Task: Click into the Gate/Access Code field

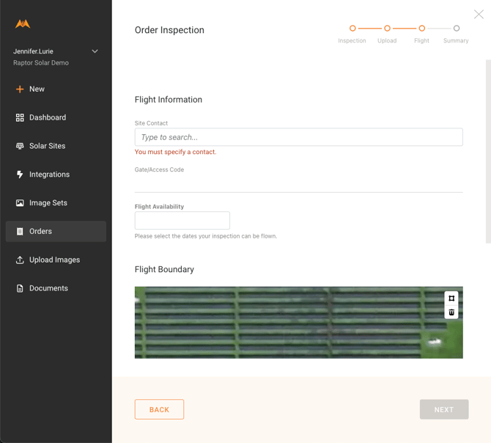Action: point(298,183)
